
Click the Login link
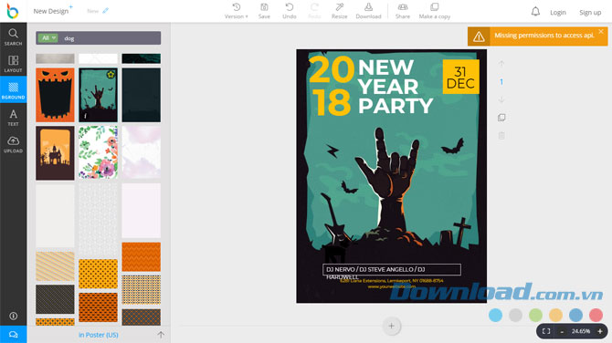point(558,13)
